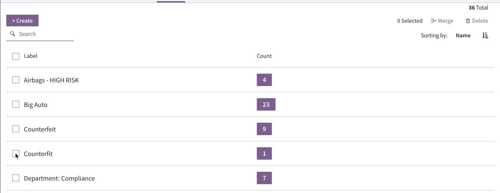The height and width of the screenshot is (193, 500).
Task: Click the Label column header
Action: tap(30, 56)
